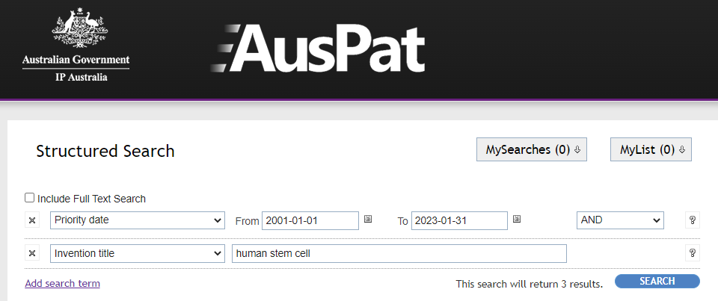The image size is (718, 301).
Task: Open calendar picker for To date
Action: coord(517,219)
